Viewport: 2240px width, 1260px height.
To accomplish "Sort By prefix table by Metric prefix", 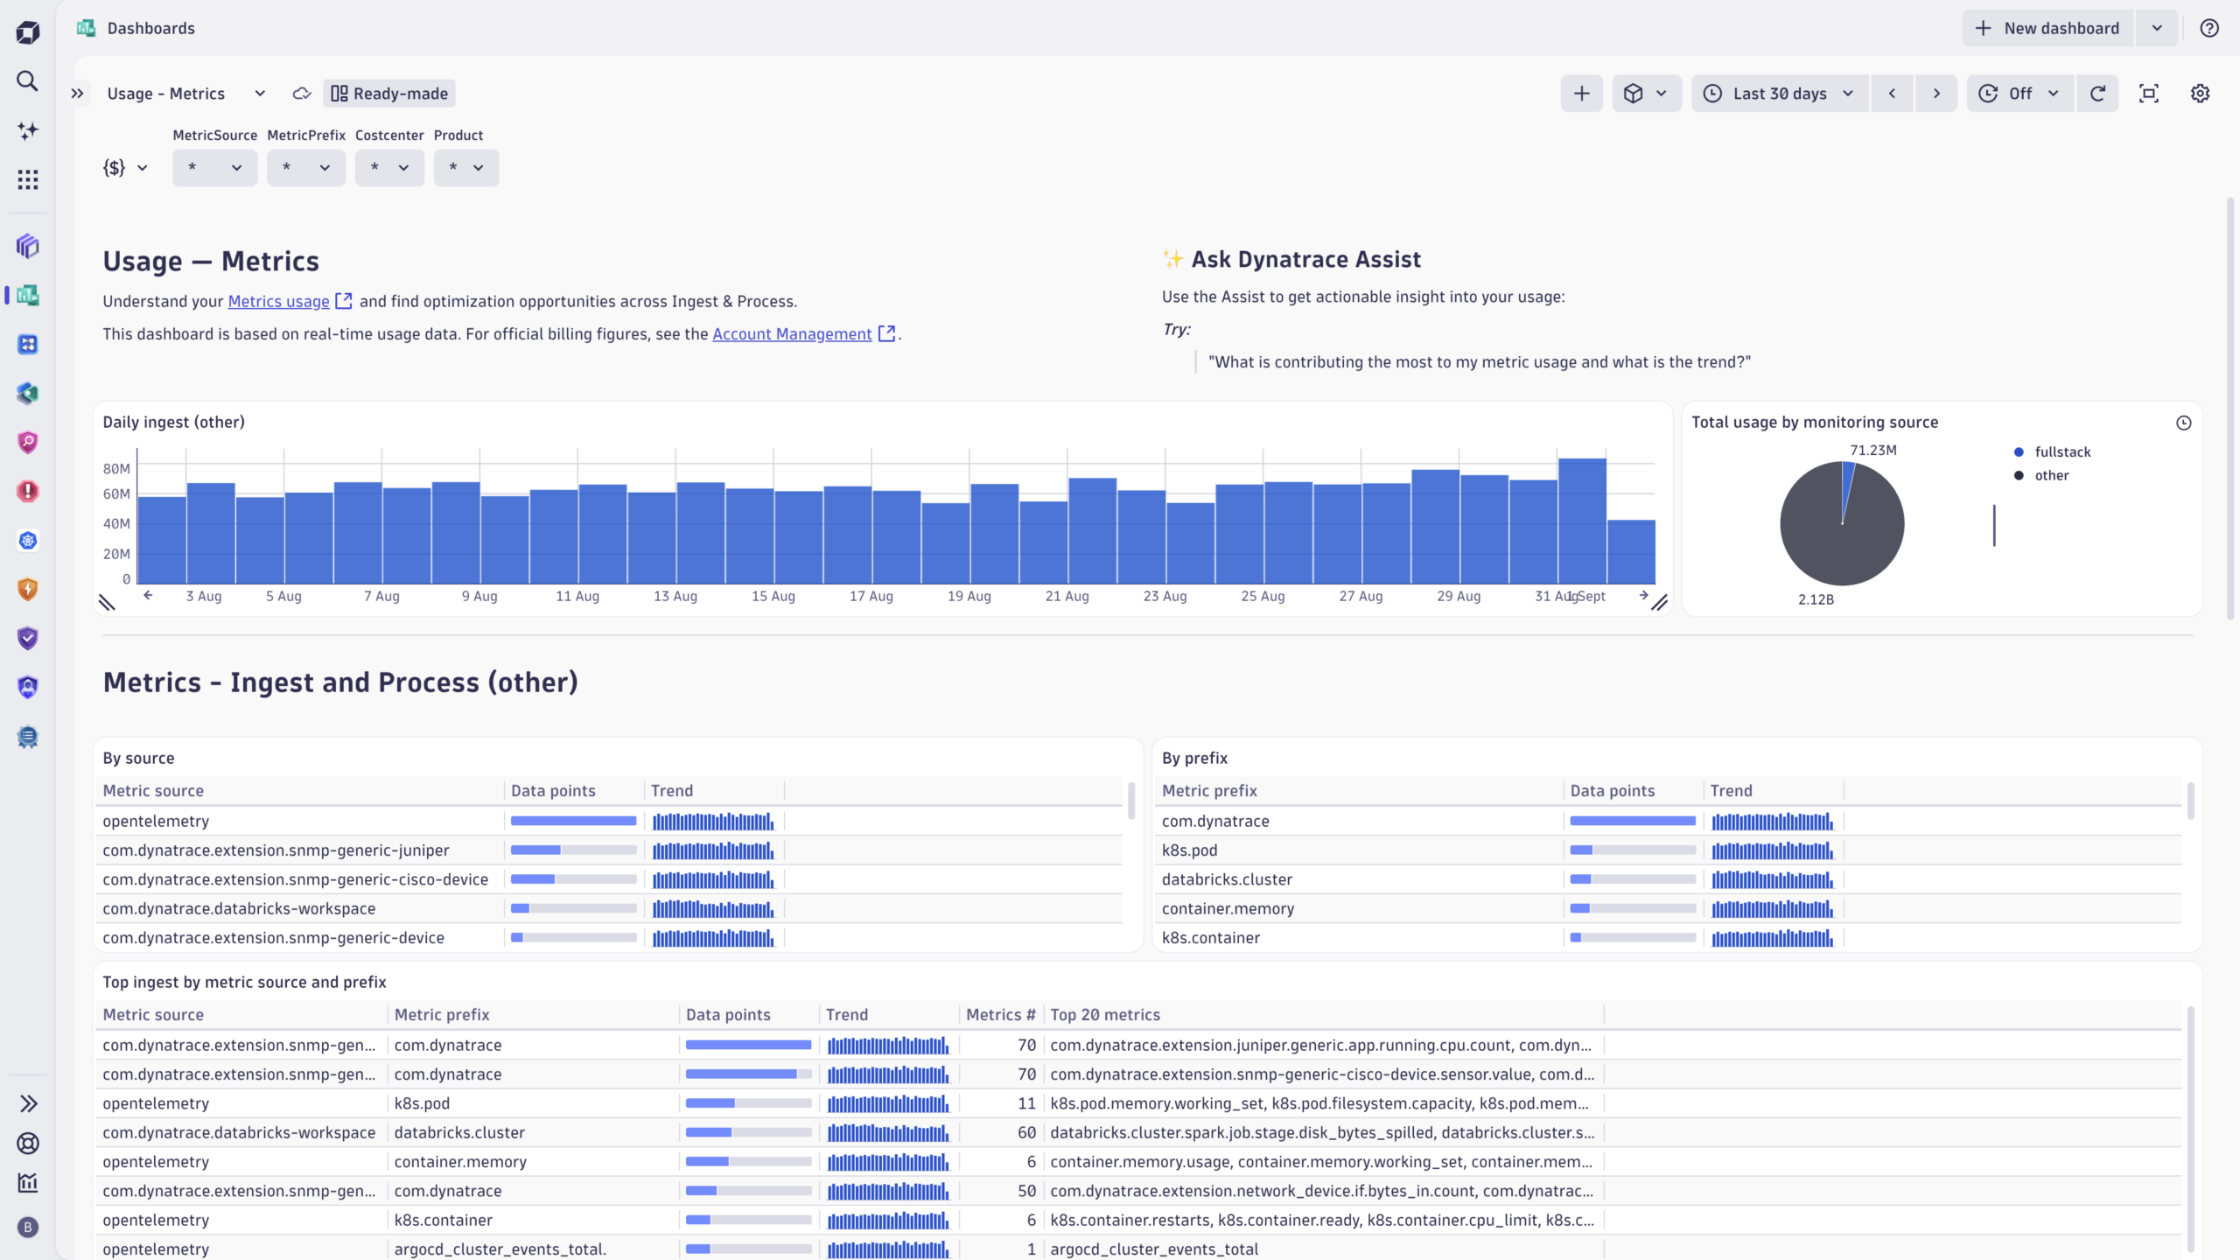I will point(1209,791).
